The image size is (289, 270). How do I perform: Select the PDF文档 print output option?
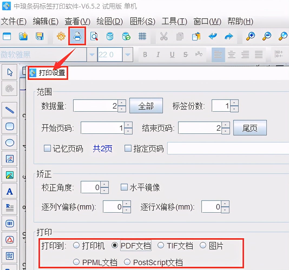(115, 245)
